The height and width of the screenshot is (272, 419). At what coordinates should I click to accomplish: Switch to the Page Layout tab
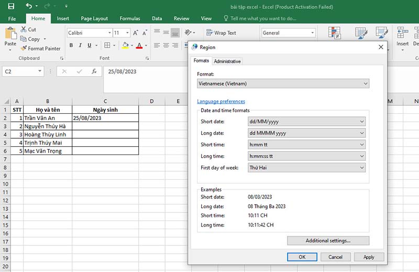click(94, 18)
